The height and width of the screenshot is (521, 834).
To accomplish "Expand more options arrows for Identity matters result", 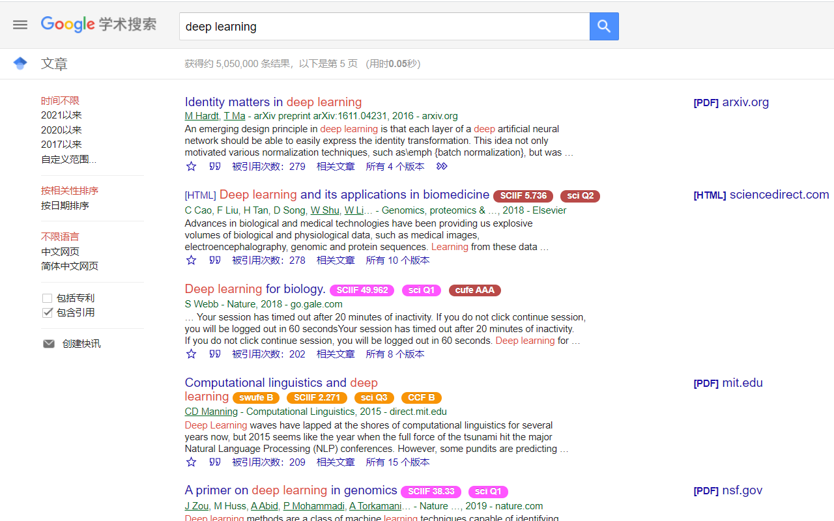I will click(x=442, y=166).
